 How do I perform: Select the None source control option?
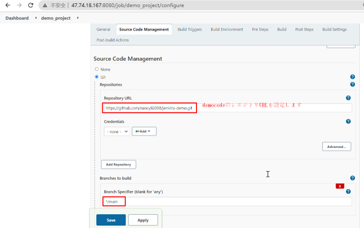96,69
